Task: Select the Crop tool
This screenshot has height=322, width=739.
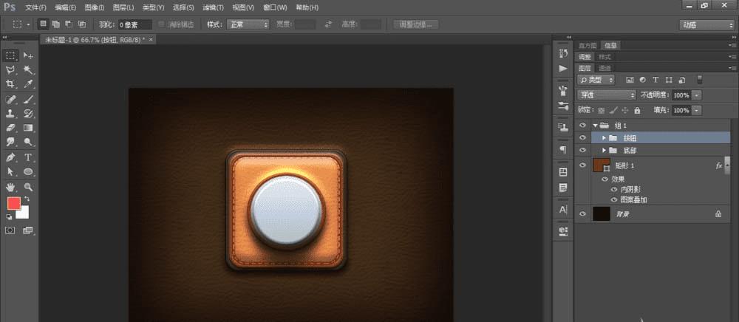Action: pyautogui.click(x=10, y=83)
